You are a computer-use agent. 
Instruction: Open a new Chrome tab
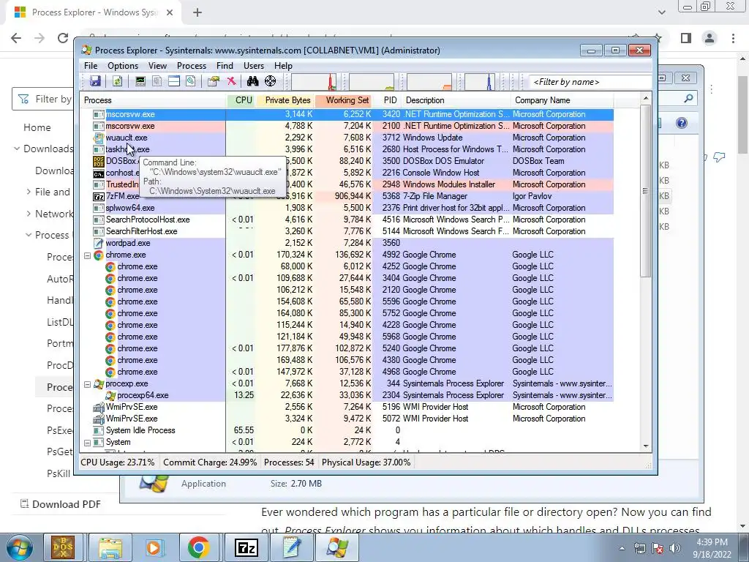[x=197, y=12]
